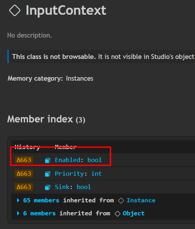
Task: Click the History column header
Action: tap(27, 147)
